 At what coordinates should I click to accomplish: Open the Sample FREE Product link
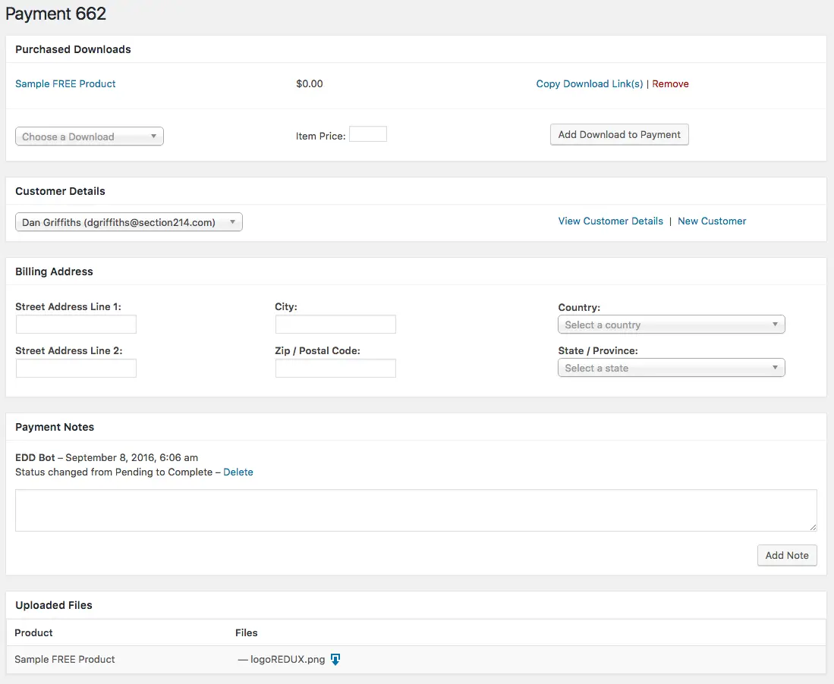[65, 84]
